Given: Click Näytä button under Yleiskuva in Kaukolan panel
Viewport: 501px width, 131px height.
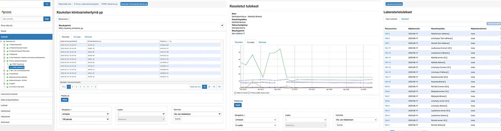Looking at the screenshot, I should (64, 100).
